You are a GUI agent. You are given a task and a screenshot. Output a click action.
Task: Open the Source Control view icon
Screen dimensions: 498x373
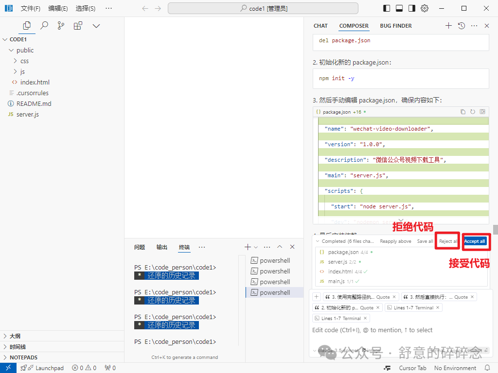point(61,26)
